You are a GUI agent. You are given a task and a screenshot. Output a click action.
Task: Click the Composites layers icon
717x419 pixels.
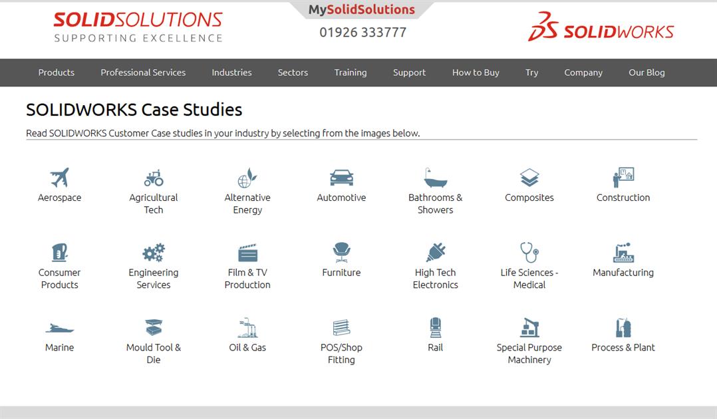pyautogui.click(x=529, y=176)
